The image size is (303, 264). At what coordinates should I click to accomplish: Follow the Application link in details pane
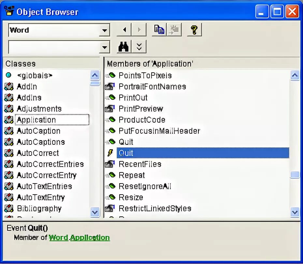(90, 238)
